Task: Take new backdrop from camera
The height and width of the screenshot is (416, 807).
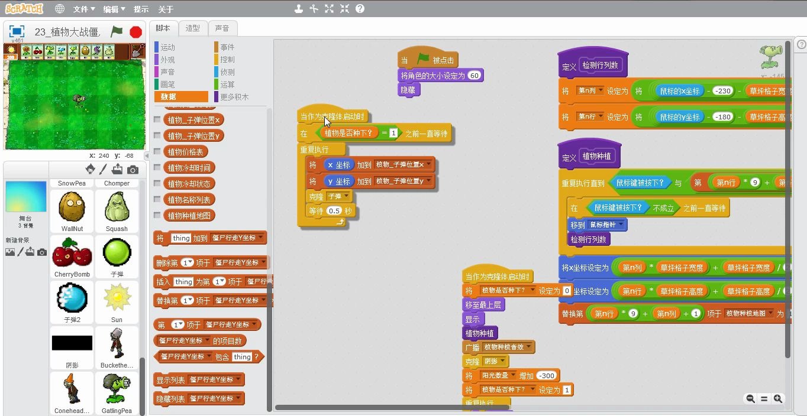Action: (41, 252)
